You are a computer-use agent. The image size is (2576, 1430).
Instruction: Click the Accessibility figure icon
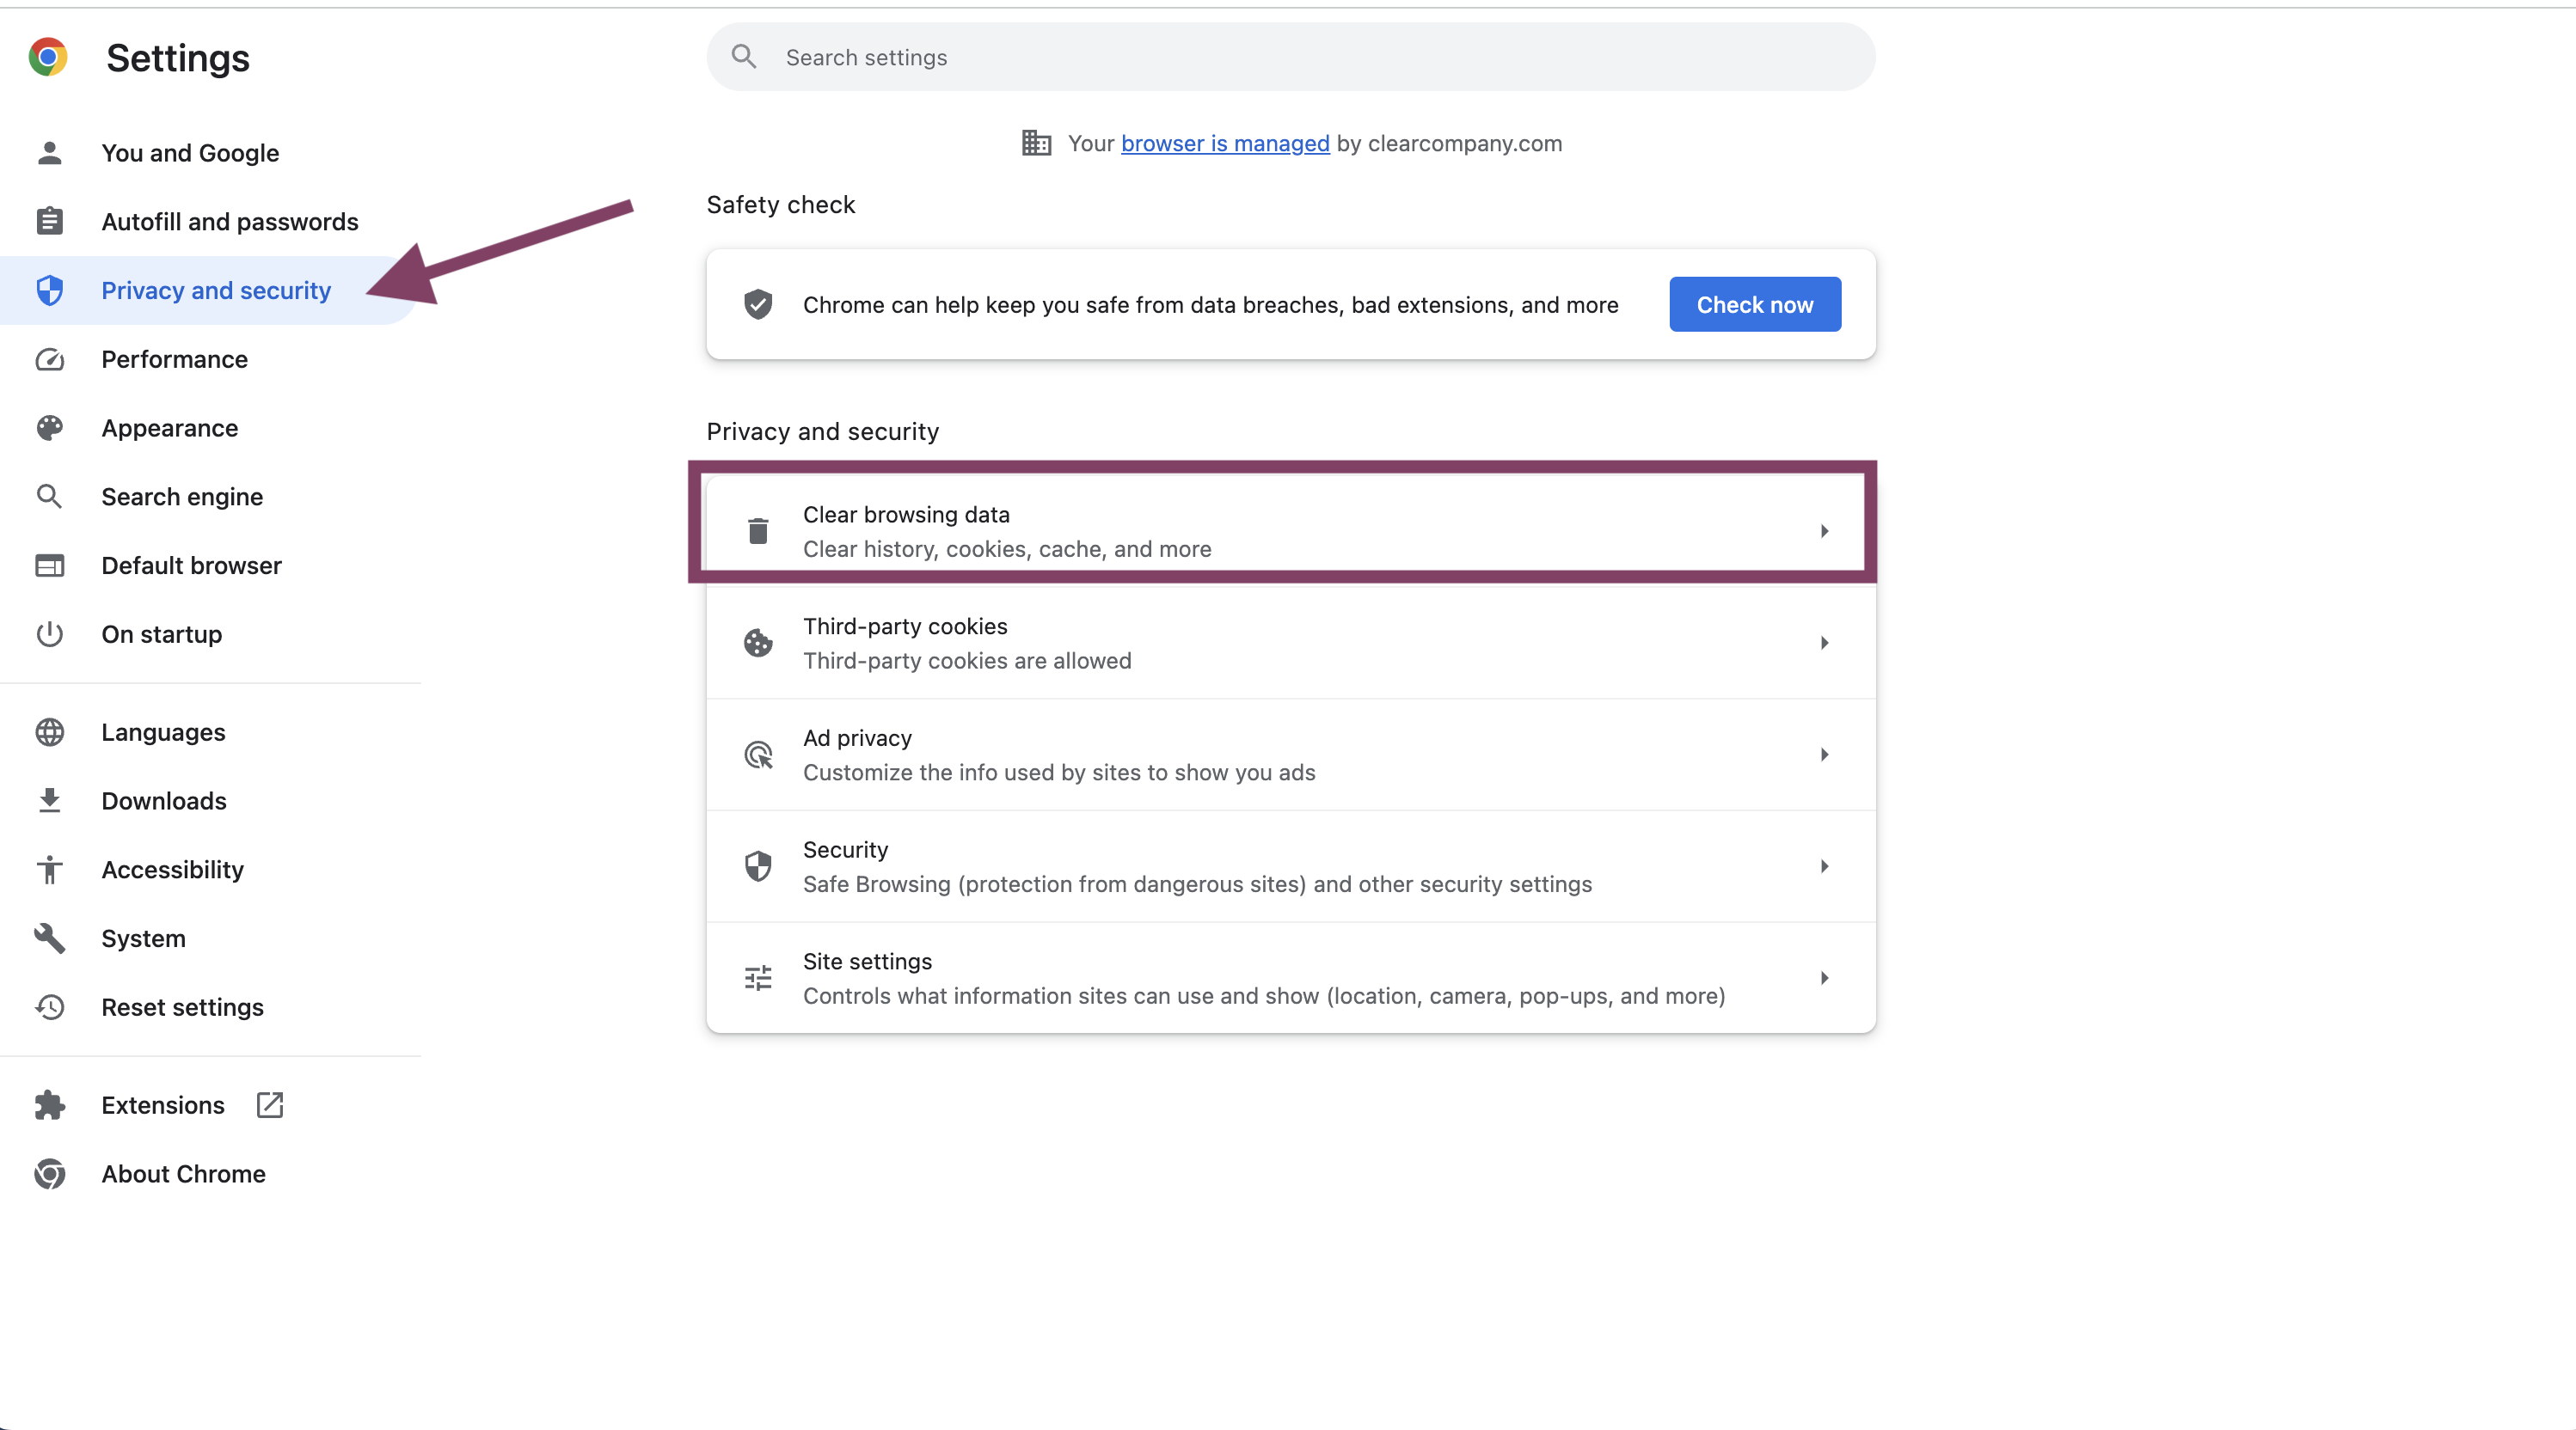[x=49, y=870]
